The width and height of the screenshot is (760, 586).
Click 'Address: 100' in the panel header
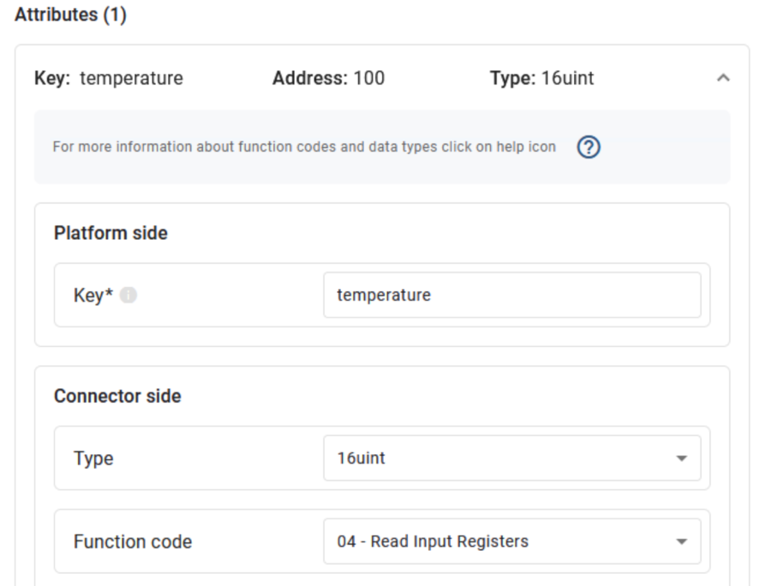point(328,79)
